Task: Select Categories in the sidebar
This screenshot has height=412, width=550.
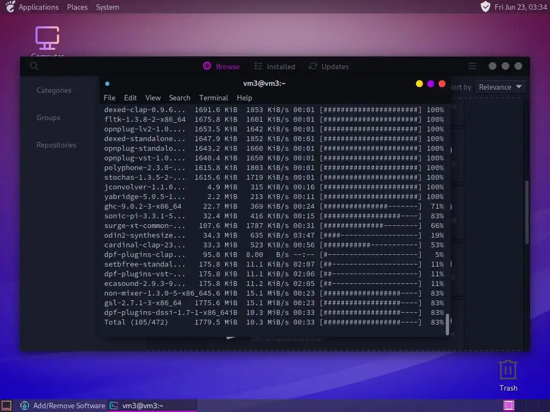Action: point(54,90)
